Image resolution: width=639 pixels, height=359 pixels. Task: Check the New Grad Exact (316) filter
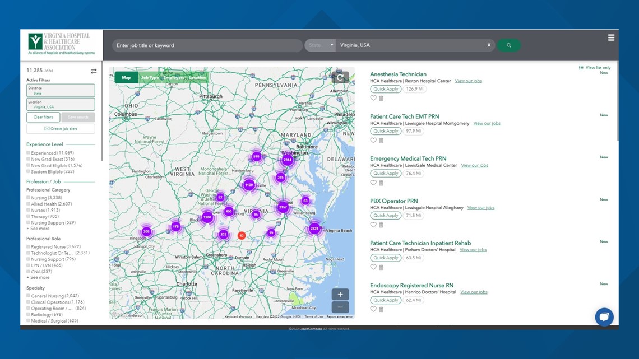(28, 159)
